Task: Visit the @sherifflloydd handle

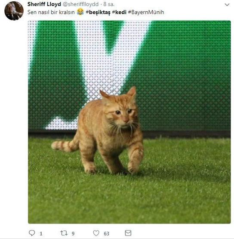Action: point(80,4)
